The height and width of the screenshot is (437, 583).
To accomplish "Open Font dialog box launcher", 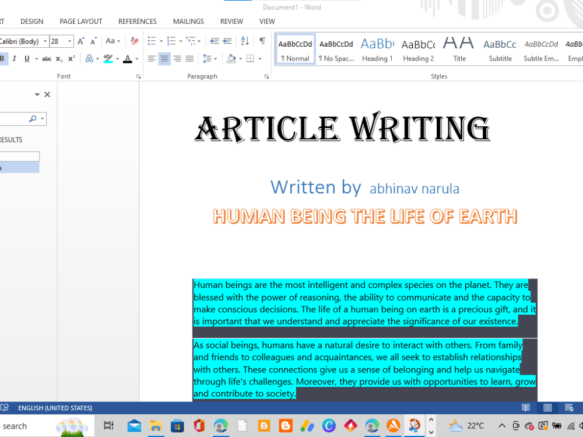I will point(138,76).
